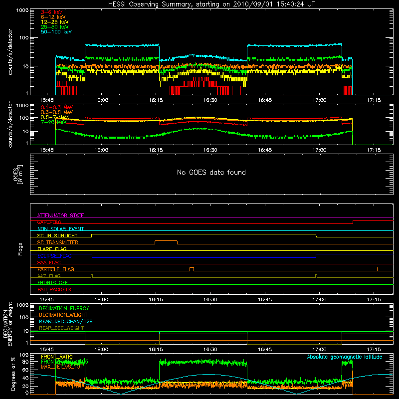Select the BAD_PACKETS flag label

click(x=54, y=289)
